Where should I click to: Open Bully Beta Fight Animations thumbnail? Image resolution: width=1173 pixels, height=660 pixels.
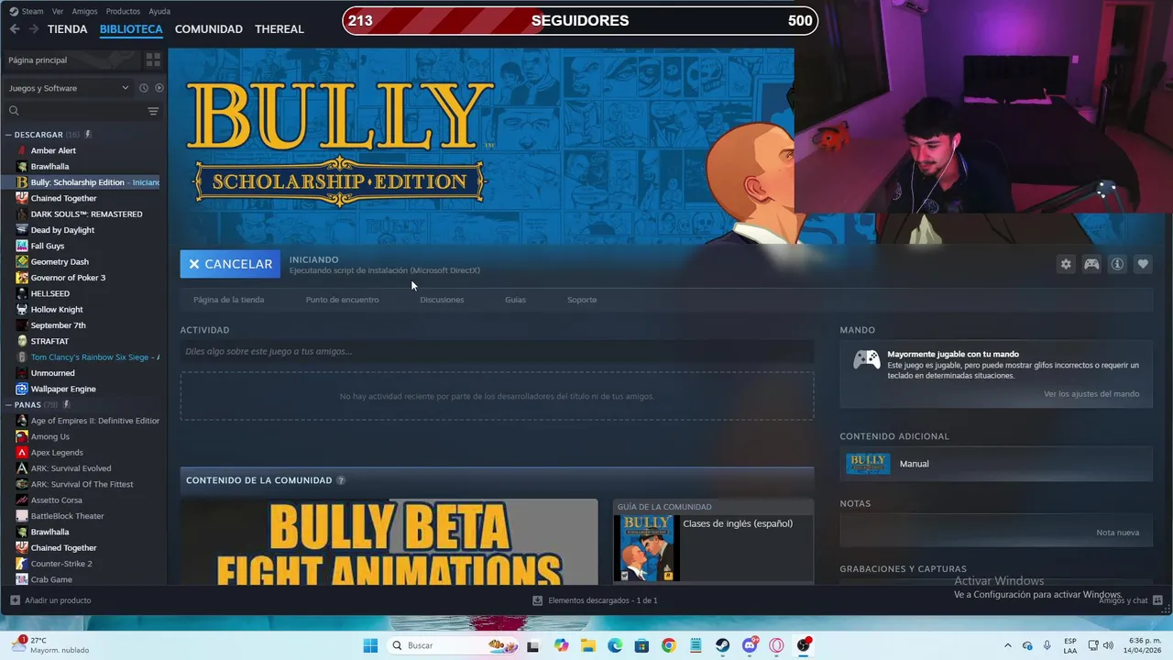389,542
